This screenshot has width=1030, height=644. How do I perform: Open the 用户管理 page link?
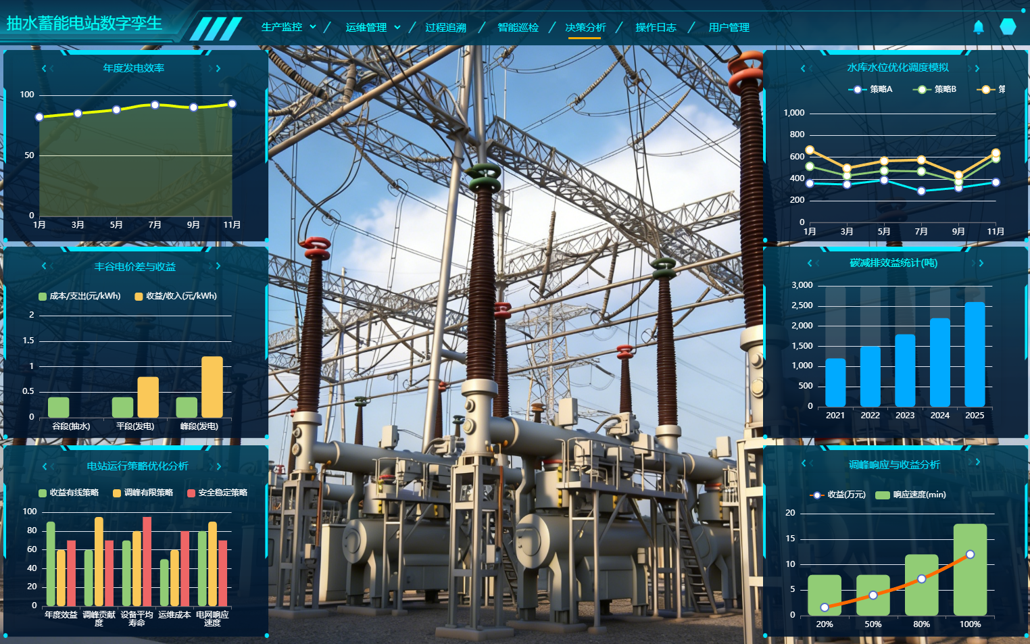(x=729, y=27)
